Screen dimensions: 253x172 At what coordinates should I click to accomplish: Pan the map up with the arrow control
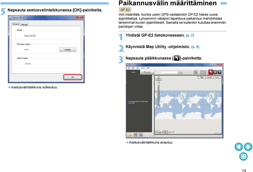pos(159,77)
